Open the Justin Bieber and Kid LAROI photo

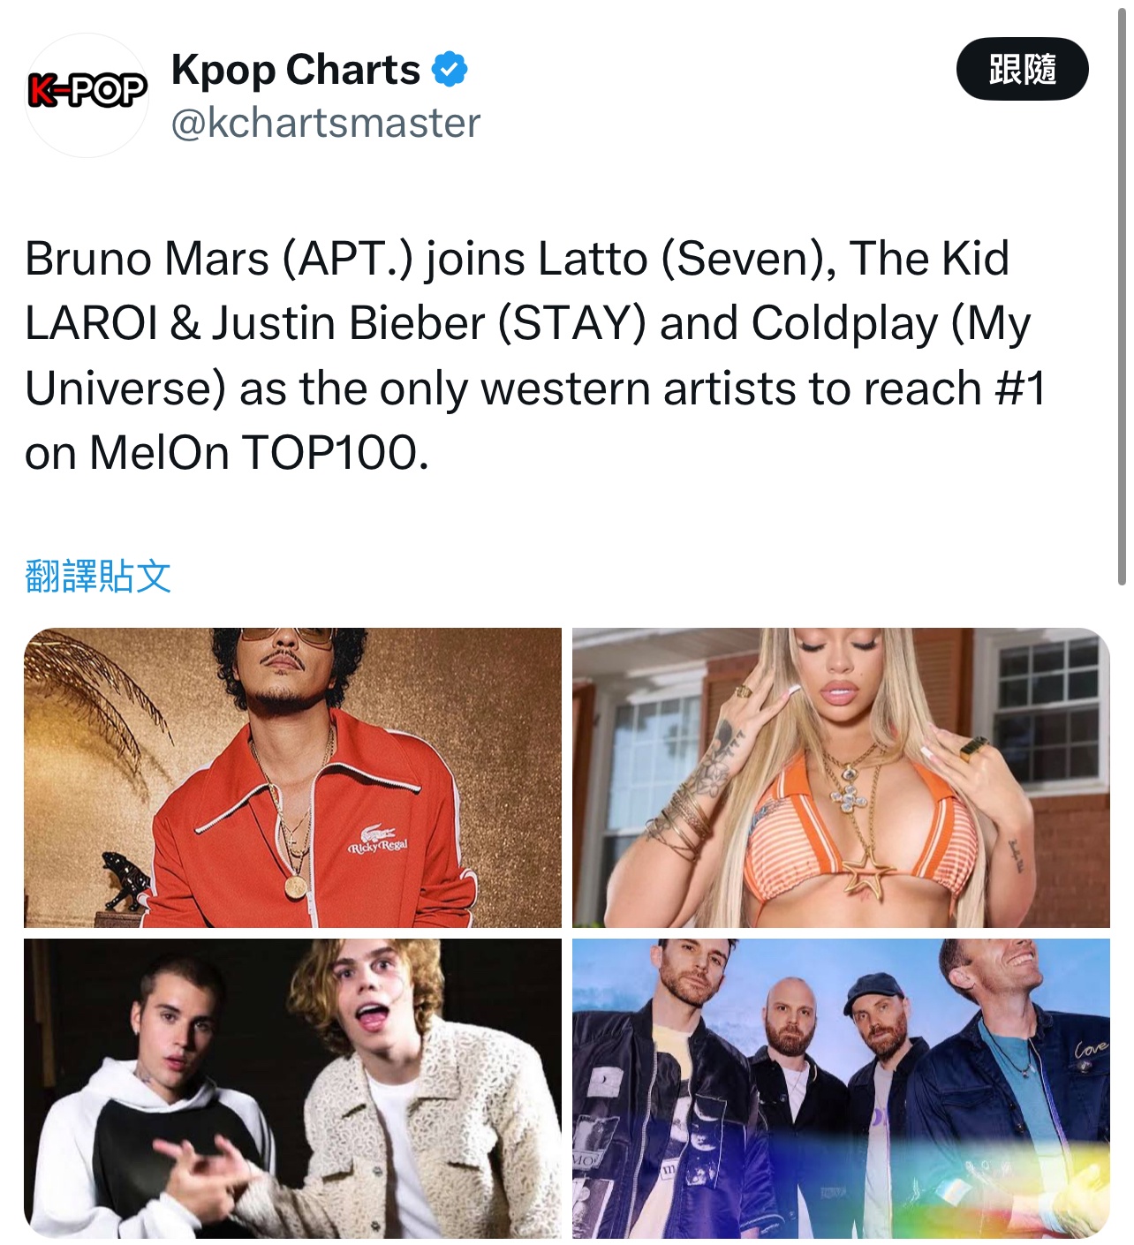point(292,1089)
